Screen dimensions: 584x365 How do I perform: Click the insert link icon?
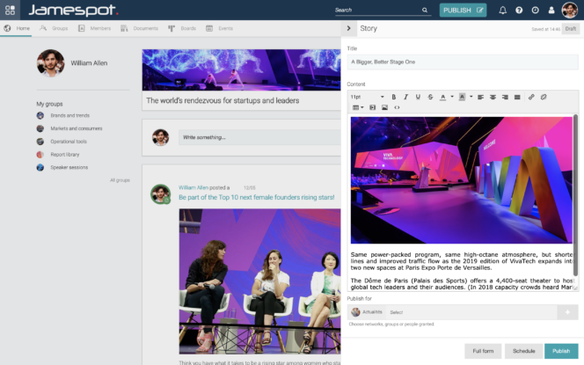tap(531, 97)
